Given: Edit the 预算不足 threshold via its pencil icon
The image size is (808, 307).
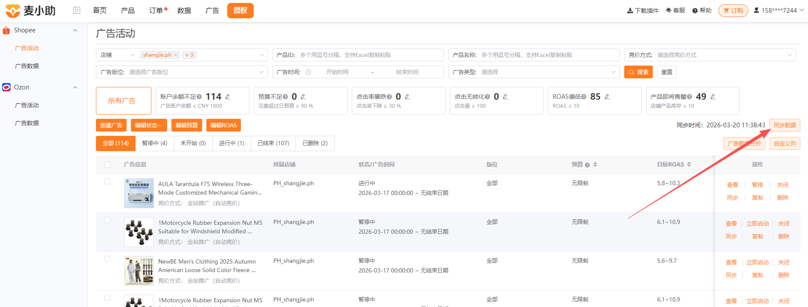Looking at the screenshot, I should click(303, 97).
